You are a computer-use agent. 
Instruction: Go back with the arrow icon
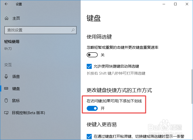point(6,4)
